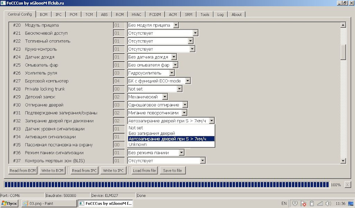This screenshot has height=208, width=355.
Task: Expand dropdown for #25 Омыватель фар
Action: pyautogui.click(x=175, y=65)
